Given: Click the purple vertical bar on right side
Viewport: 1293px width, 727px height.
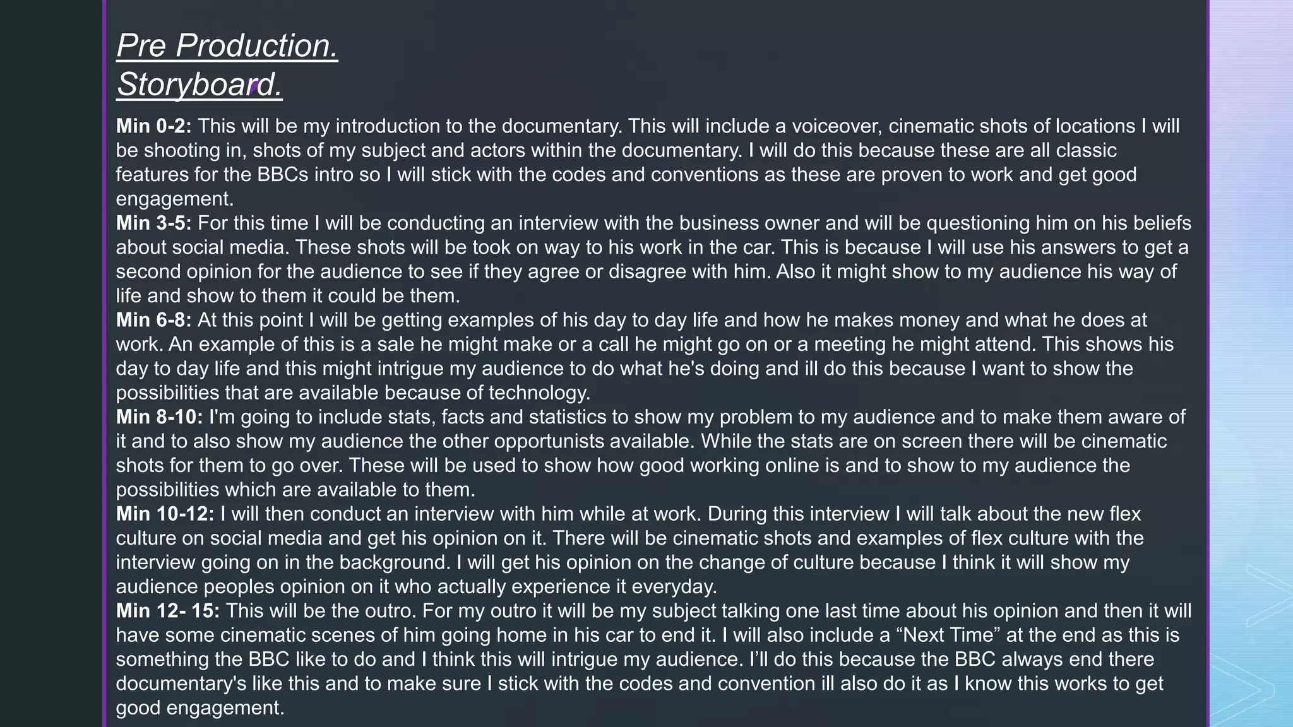Looking at the screenshot, I should click(1208, 363).
